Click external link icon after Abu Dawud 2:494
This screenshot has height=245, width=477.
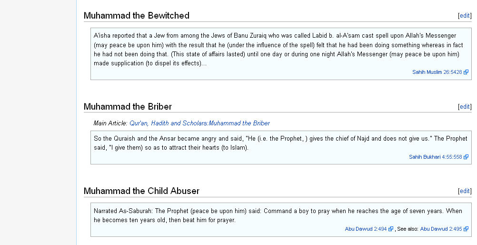coord(391,229)
